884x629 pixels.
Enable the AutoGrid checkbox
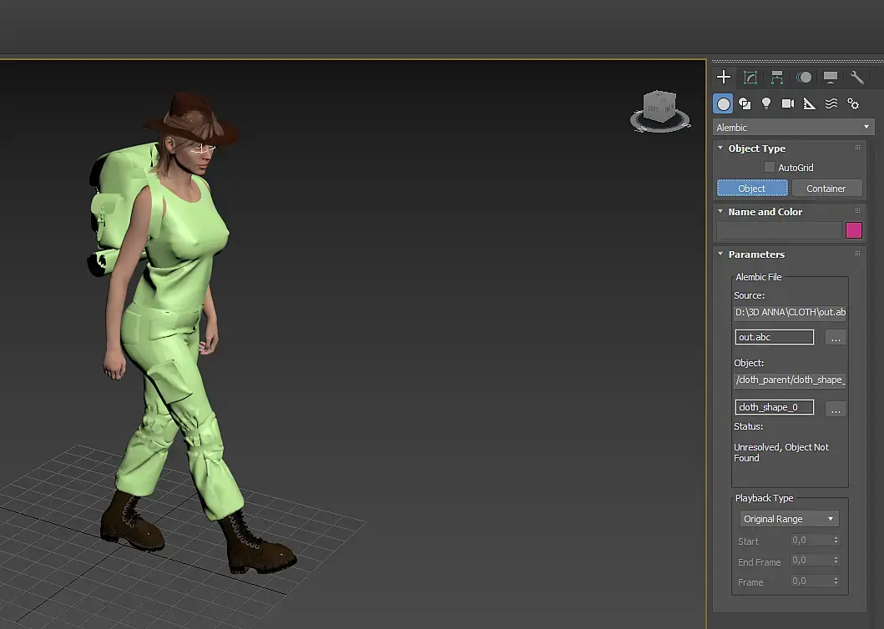770,168
